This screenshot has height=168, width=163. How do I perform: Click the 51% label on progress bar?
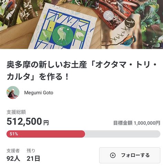pos(14,134)
